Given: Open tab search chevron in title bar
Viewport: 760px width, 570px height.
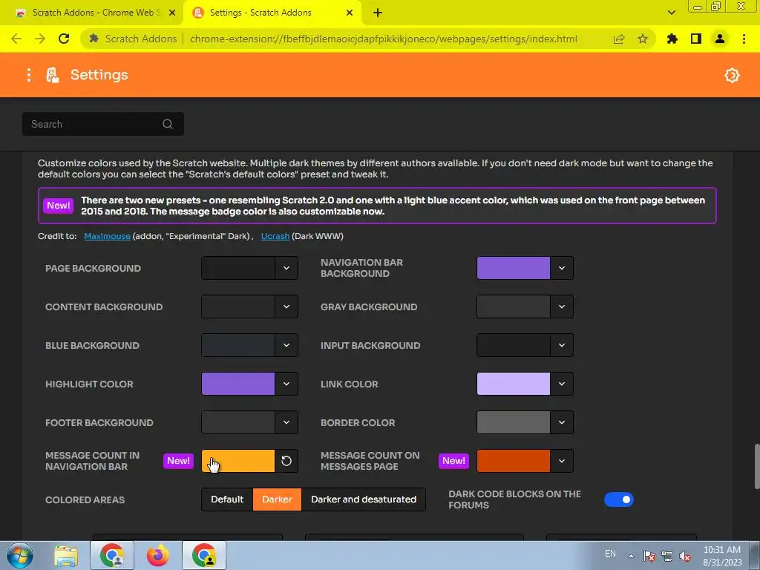Looking at the screenshot, I should point(671,13).
